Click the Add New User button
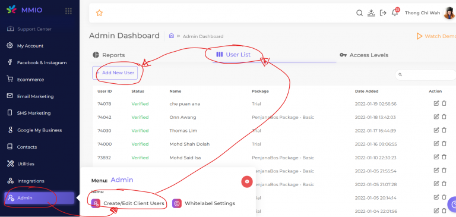 (115, 73)
